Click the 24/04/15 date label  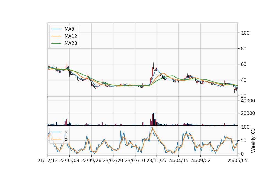pos(178,161)
